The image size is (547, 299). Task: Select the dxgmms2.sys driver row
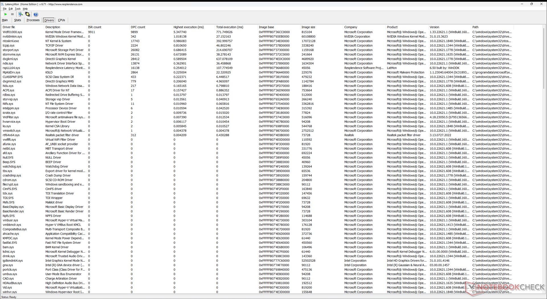click(258, 81)
